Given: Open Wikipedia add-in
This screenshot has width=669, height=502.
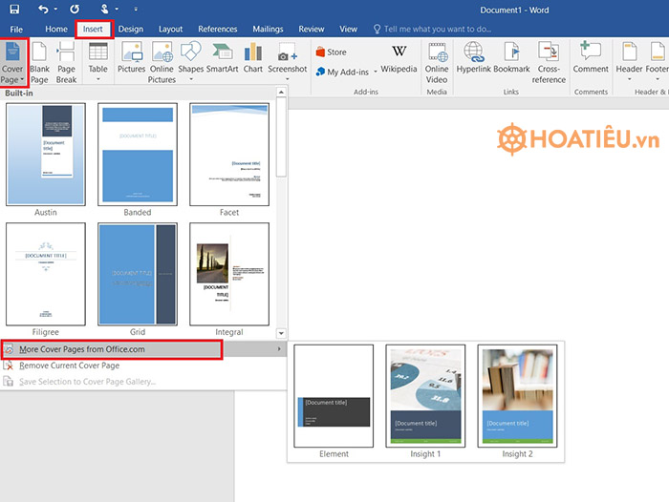Looking at the screenshot, I should (399, 59).
